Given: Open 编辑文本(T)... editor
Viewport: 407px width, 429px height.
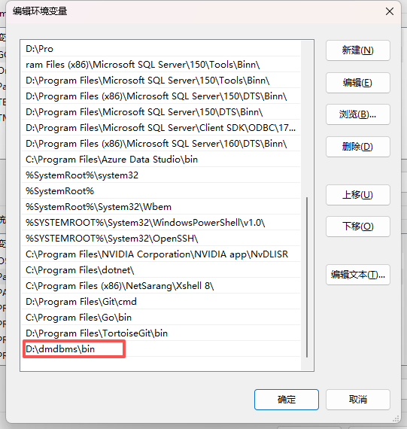Looking at the screenshot, I should coord(358,275).
